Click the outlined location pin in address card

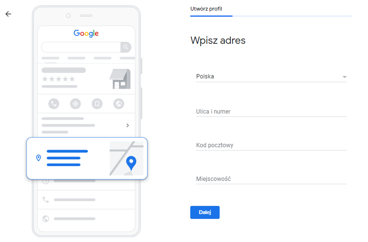pyautogui.click(x=39, y=158)
